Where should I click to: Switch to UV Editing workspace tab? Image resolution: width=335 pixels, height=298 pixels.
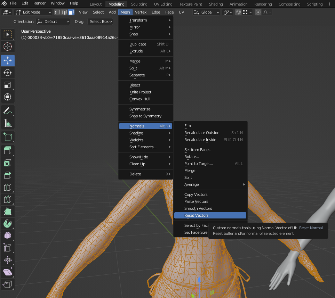pos(163,4)
